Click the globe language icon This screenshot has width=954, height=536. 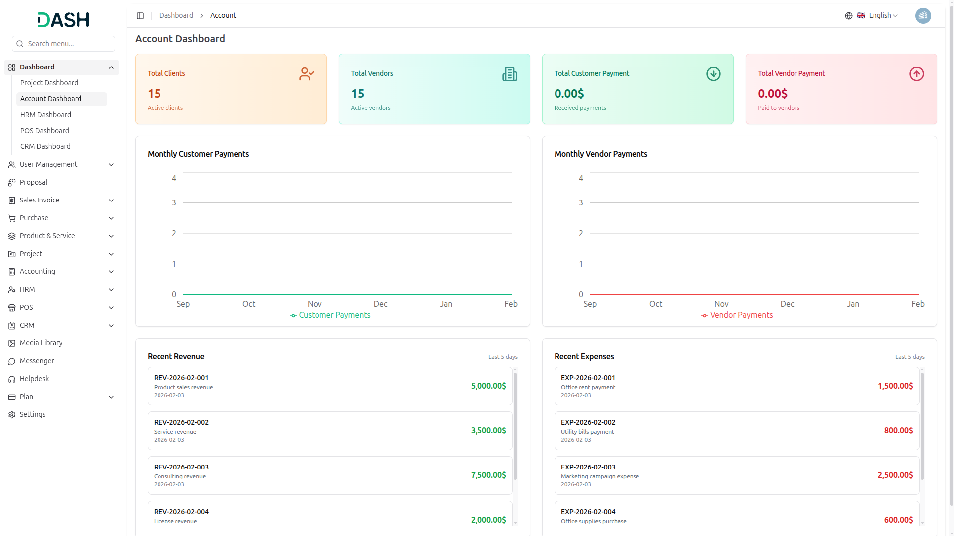[848, 16]
